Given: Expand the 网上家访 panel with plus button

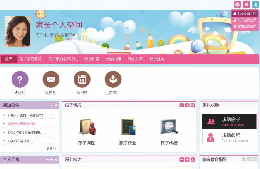Looking at the screenshot, I should 187,159.
